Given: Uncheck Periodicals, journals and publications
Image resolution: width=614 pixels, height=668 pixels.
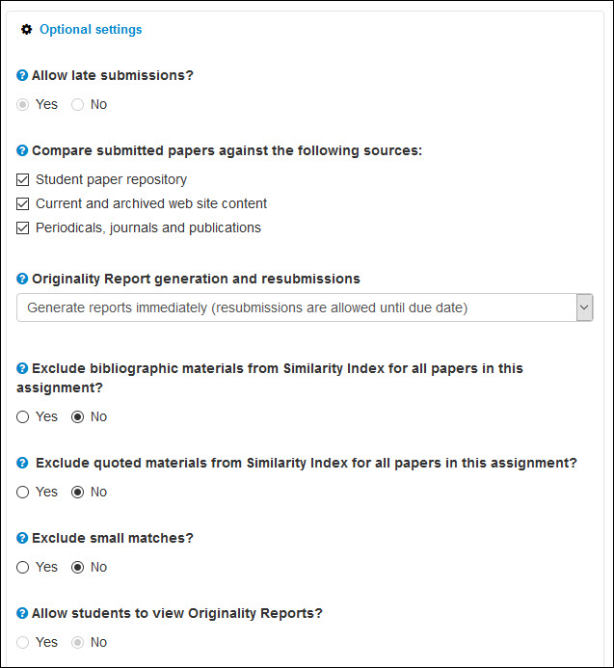Looking at the screenshot, I should [23, 228].
